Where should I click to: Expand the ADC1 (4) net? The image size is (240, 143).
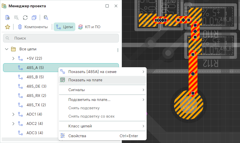[13, 114]
